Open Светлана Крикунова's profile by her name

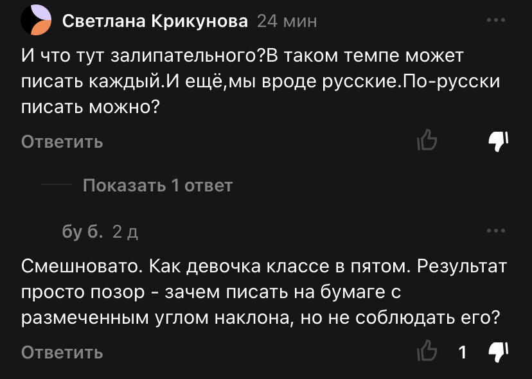tap(154, 20)
